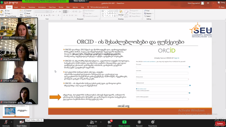Click the Paste clipboard icon
This screenshot has width=226, height=127.
(2, 13)
